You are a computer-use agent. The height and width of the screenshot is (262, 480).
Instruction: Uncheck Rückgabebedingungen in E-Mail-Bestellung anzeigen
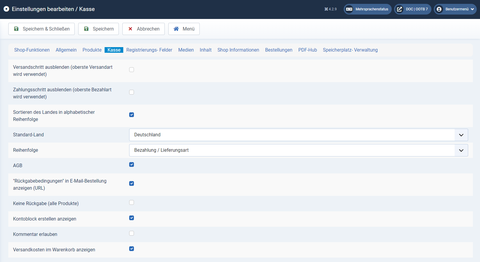click(x=132, y=183)
